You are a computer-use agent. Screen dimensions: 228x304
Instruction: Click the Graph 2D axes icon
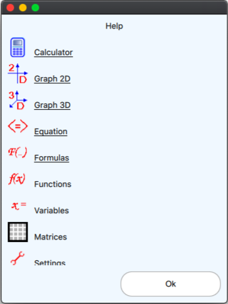(x=18, y=73)
